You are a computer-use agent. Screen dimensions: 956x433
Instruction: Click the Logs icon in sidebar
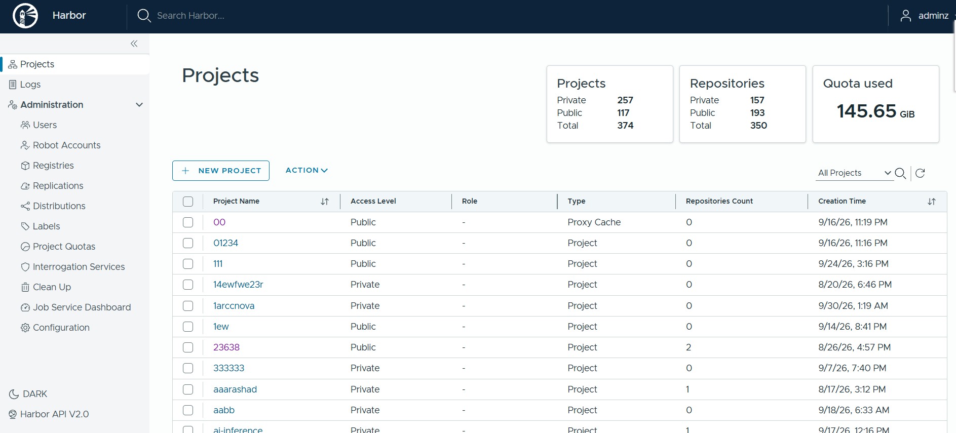13,85
